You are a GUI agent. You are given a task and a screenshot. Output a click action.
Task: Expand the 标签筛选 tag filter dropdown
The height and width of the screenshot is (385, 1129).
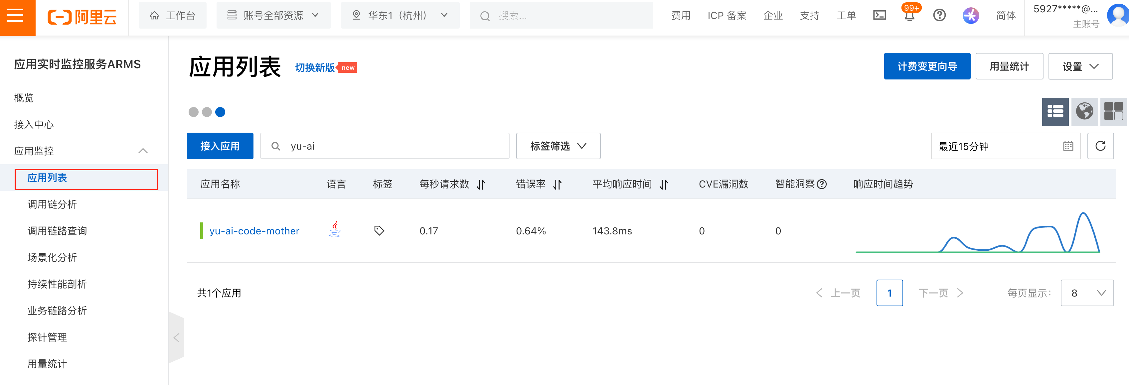[558, 146]
